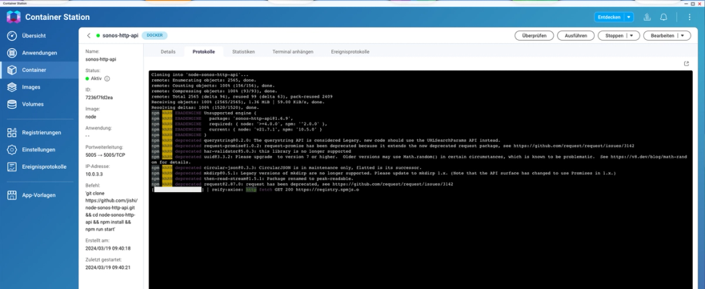Click the Entdecken button
705x289 pixels.
pyautogui.click(x=609, y=17)
